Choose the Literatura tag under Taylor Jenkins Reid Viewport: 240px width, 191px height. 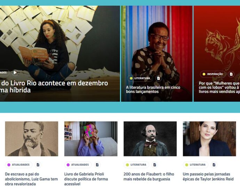point(195,165)
